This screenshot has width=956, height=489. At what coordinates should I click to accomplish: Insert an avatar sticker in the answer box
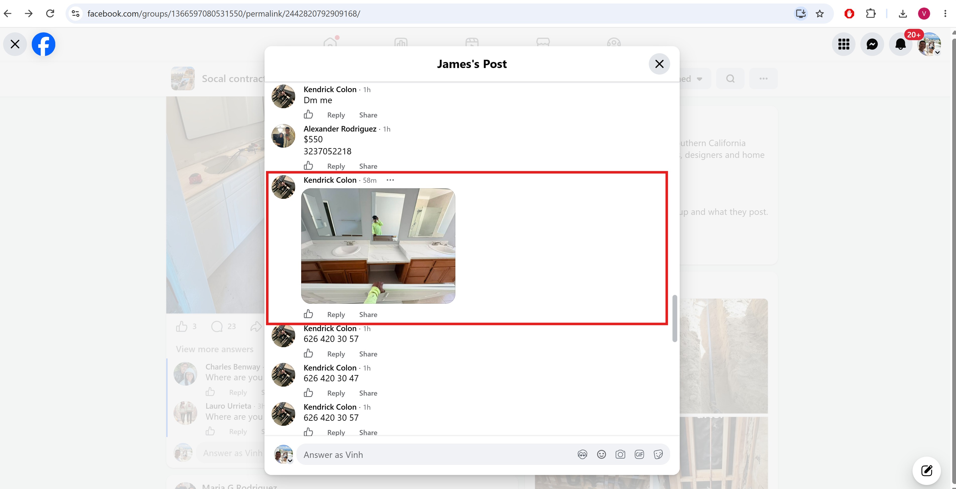tap(582, 455)
